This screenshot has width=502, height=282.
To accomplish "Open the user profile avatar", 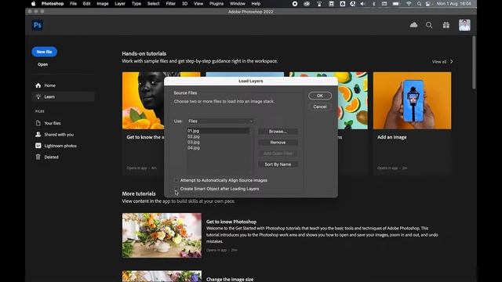I will coord(464,25).
